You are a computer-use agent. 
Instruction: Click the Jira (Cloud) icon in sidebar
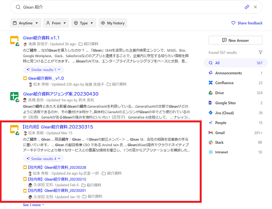tap(211, 113)
